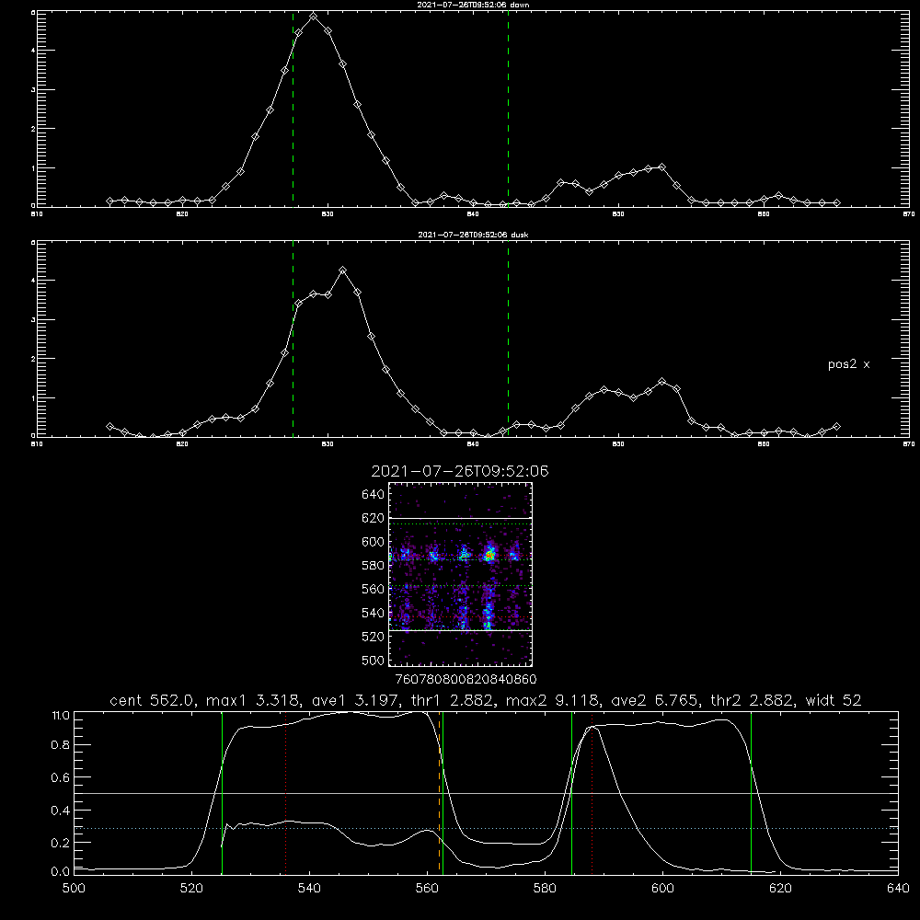Click bottom plot x-axis label 640
Image resolution: width=920 pixels, height=920 pixels.
pos(898,889)
